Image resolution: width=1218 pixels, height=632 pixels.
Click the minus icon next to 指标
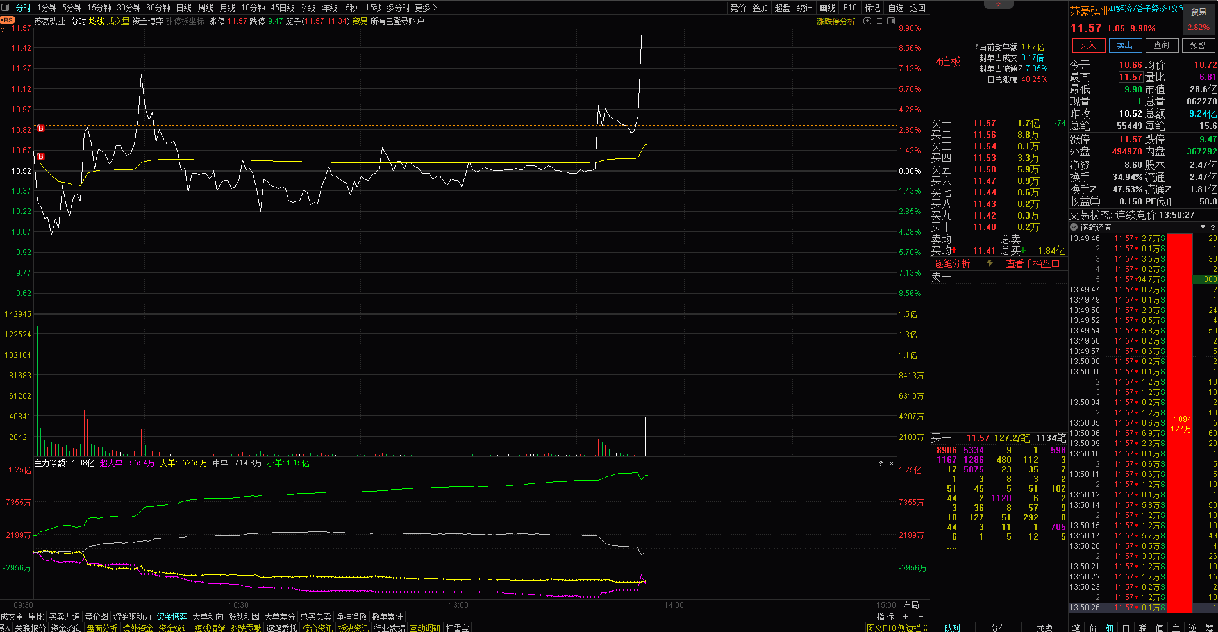[x=921, y=617]
